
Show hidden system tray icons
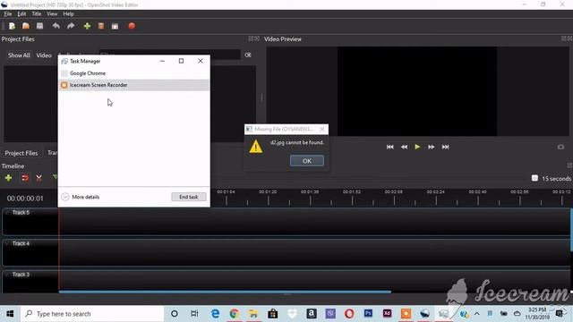tap(477, 314)
